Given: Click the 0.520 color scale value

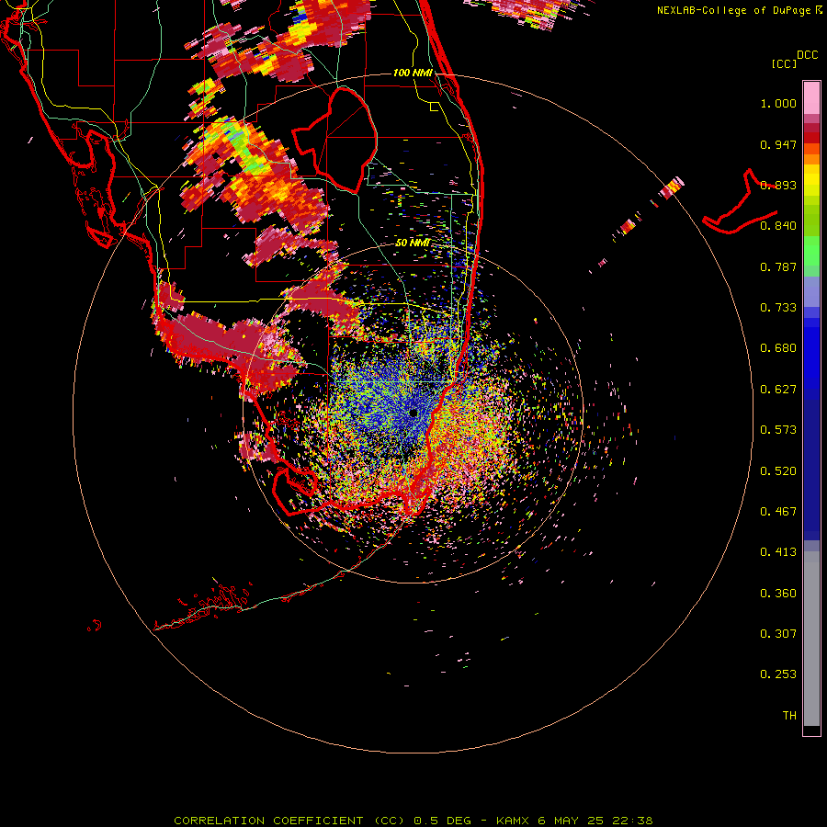Looking at the screenshot, I should tap(778, 471).
